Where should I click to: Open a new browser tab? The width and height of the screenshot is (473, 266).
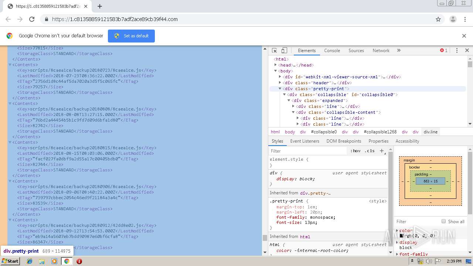[x=100, y=6]
